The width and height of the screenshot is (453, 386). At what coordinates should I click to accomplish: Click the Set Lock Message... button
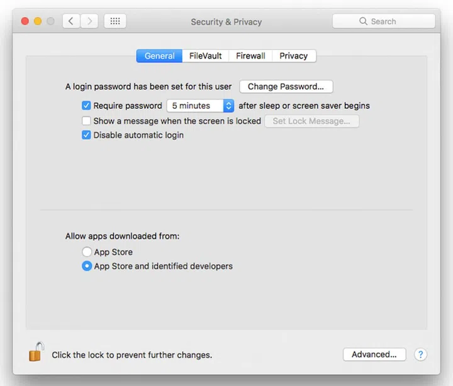coord(311,121)
